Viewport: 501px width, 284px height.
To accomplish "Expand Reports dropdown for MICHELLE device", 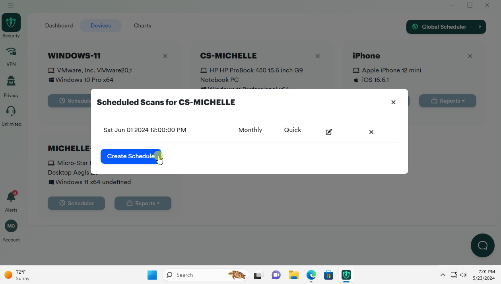I will [143, 203].
